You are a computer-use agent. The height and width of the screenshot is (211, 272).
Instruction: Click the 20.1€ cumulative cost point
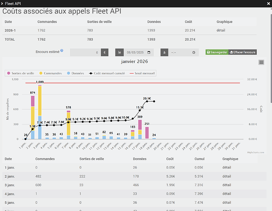147,101
